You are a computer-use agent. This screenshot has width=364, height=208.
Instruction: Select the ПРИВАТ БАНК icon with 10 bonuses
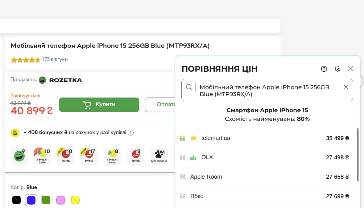[x=42, y=156]
